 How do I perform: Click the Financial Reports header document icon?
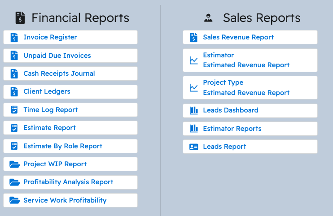click(20, 18)
